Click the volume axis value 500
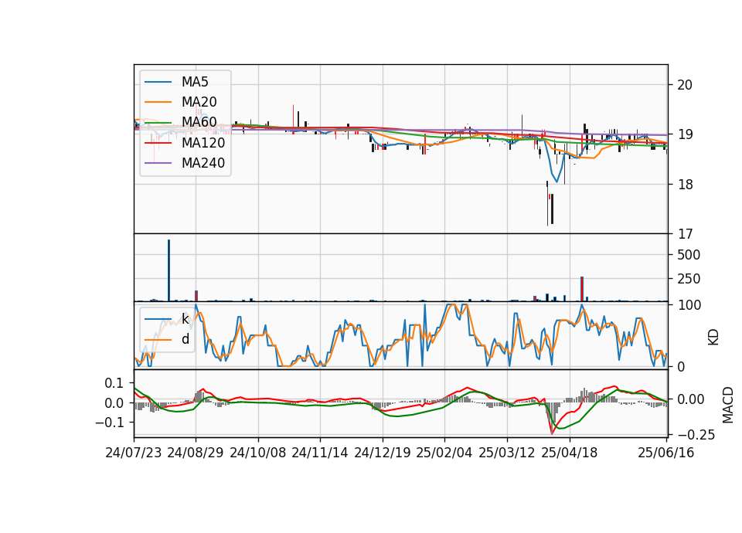The image size is (742, 533). tap(689, 255)
